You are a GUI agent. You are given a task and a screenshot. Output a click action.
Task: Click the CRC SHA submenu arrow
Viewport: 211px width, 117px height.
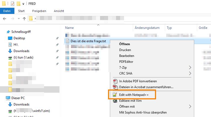190,73
